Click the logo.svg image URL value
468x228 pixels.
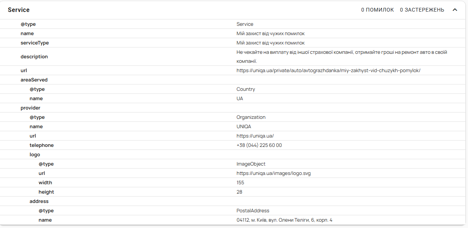pyautogui.click(x=274, y=173)
